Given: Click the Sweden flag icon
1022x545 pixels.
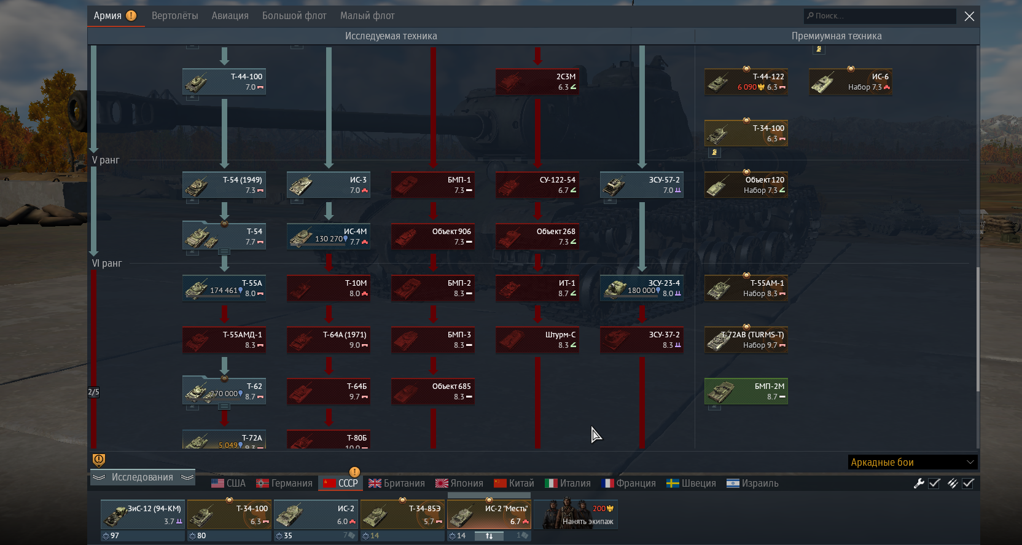Looking at the screenshot, I should tap(673, 484).
